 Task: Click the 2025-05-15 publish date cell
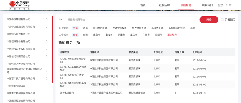click(199, 93)
